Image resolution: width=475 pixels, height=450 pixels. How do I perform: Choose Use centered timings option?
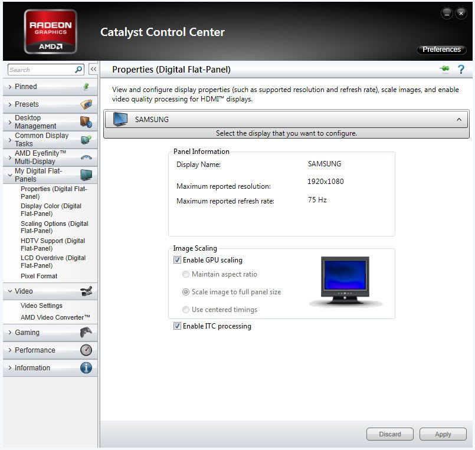tap(186, 310)
